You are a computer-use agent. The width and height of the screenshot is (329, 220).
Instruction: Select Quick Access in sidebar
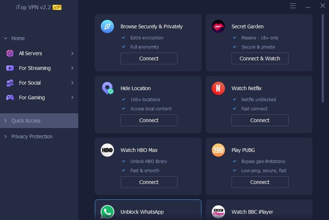(x=39, y=121)
